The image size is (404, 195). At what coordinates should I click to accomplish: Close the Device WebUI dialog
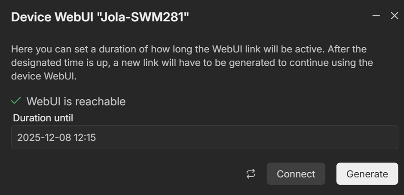pos(394,16)
